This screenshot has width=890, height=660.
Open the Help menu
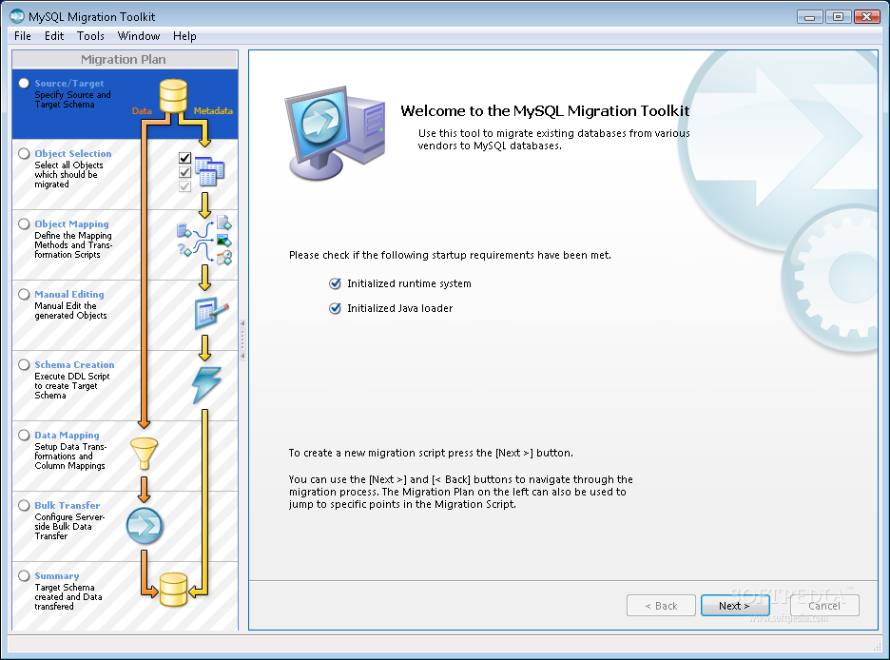(x=184, y=36)
